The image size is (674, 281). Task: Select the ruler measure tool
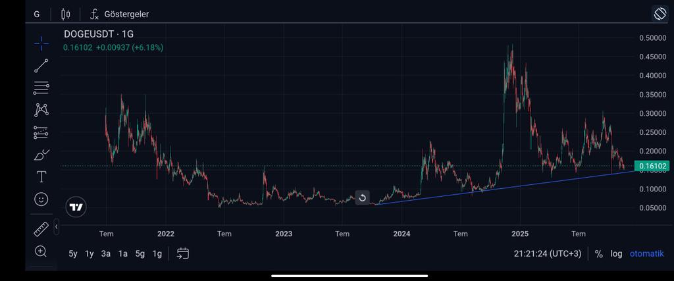(41, 229)
